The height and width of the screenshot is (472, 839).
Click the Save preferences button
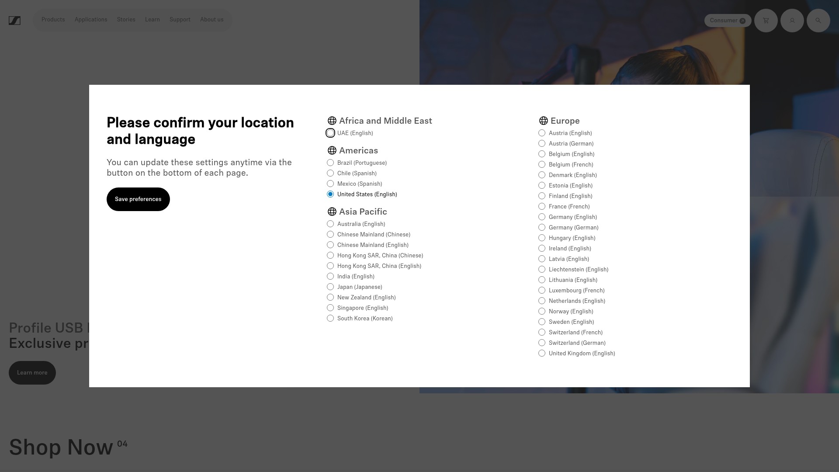point(138,199)
